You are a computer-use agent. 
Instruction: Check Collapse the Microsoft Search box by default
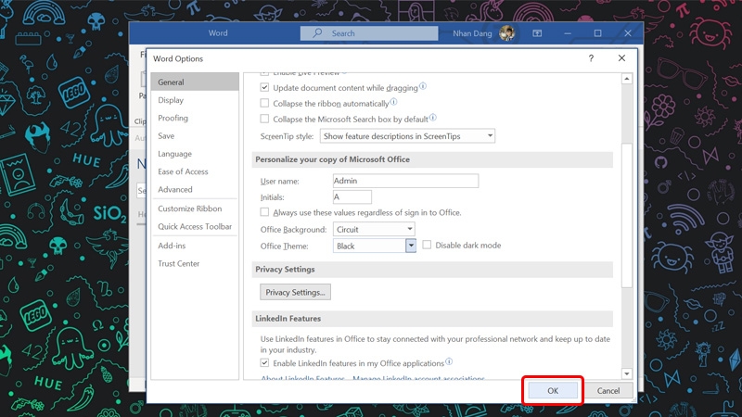tap(264, 119)
